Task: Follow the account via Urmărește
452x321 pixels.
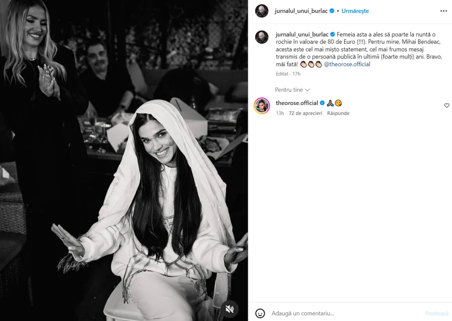Action: tap(355, 11)
